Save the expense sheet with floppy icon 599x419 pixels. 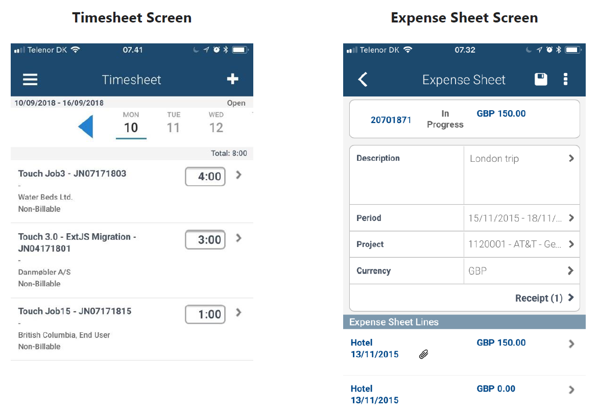coord(541,79)
